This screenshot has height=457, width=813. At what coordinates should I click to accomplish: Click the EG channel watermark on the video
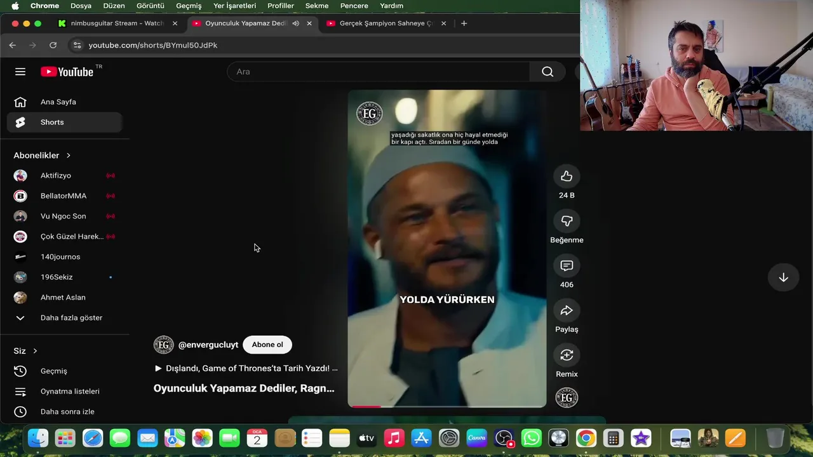(369, 114)
